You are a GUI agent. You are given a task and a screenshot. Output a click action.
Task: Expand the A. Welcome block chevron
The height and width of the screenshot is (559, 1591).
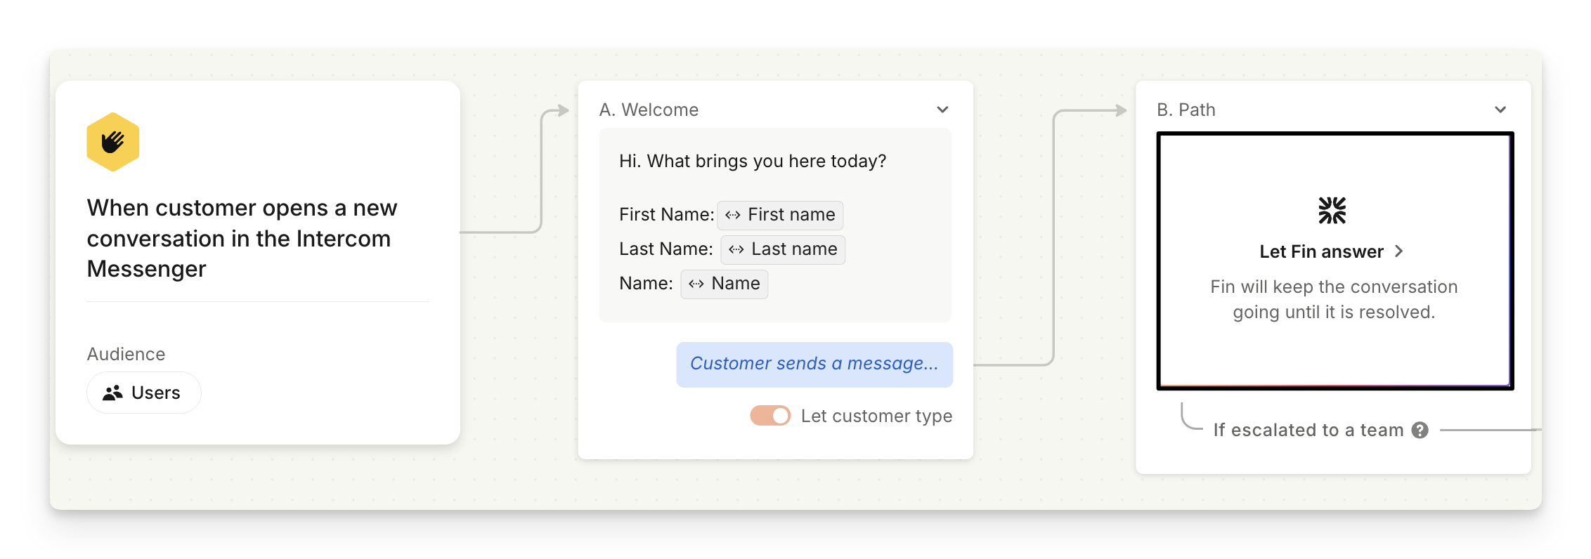pos(942,110)
